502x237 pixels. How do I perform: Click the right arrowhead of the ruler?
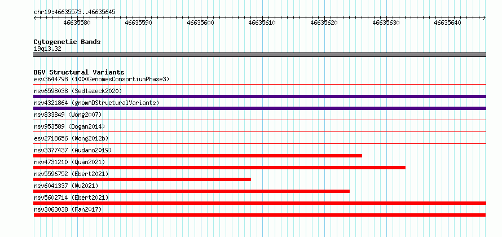point(485,18)
